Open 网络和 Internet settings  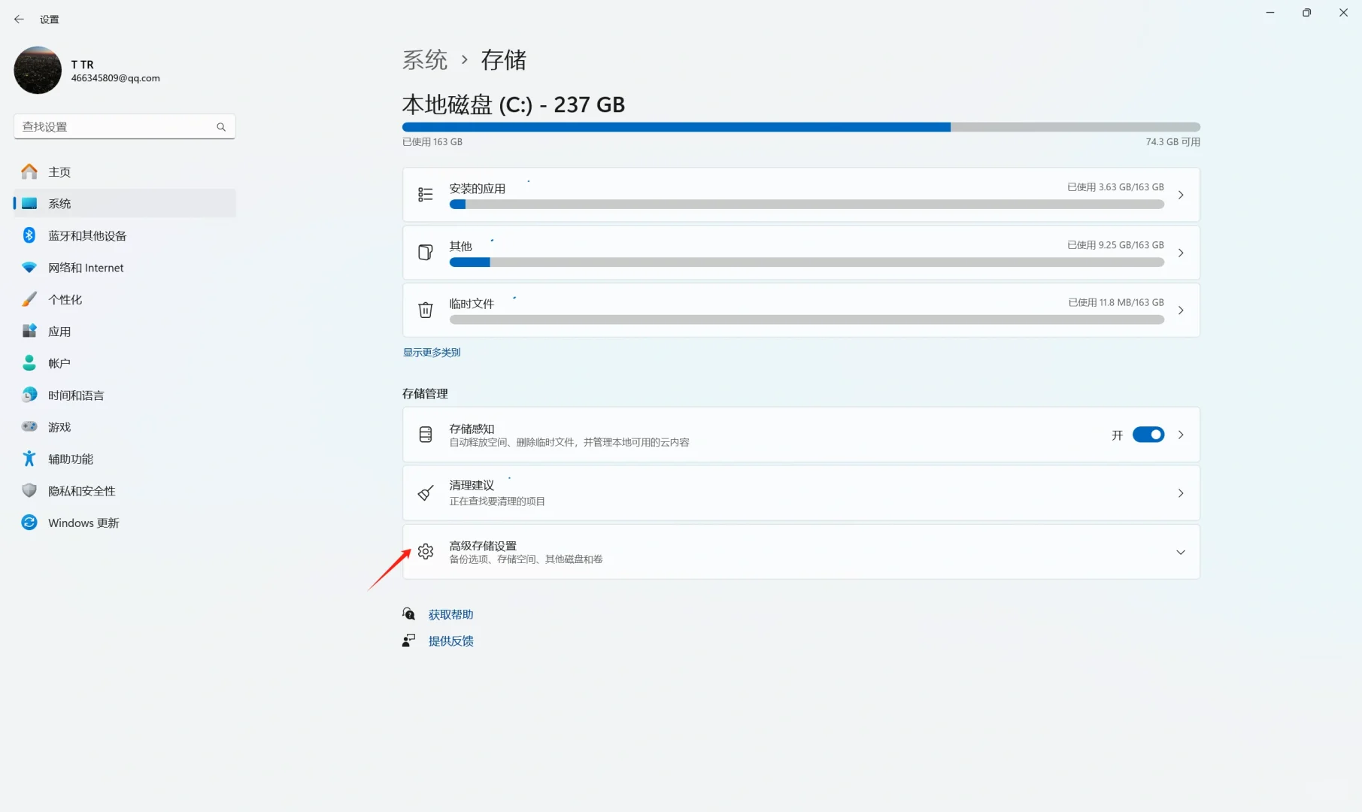click(x=85, y=267)
